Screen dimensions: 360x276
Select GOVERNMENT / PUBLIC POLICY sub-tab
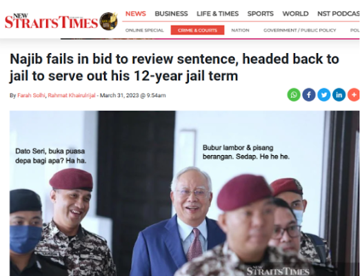click(300, 30)
